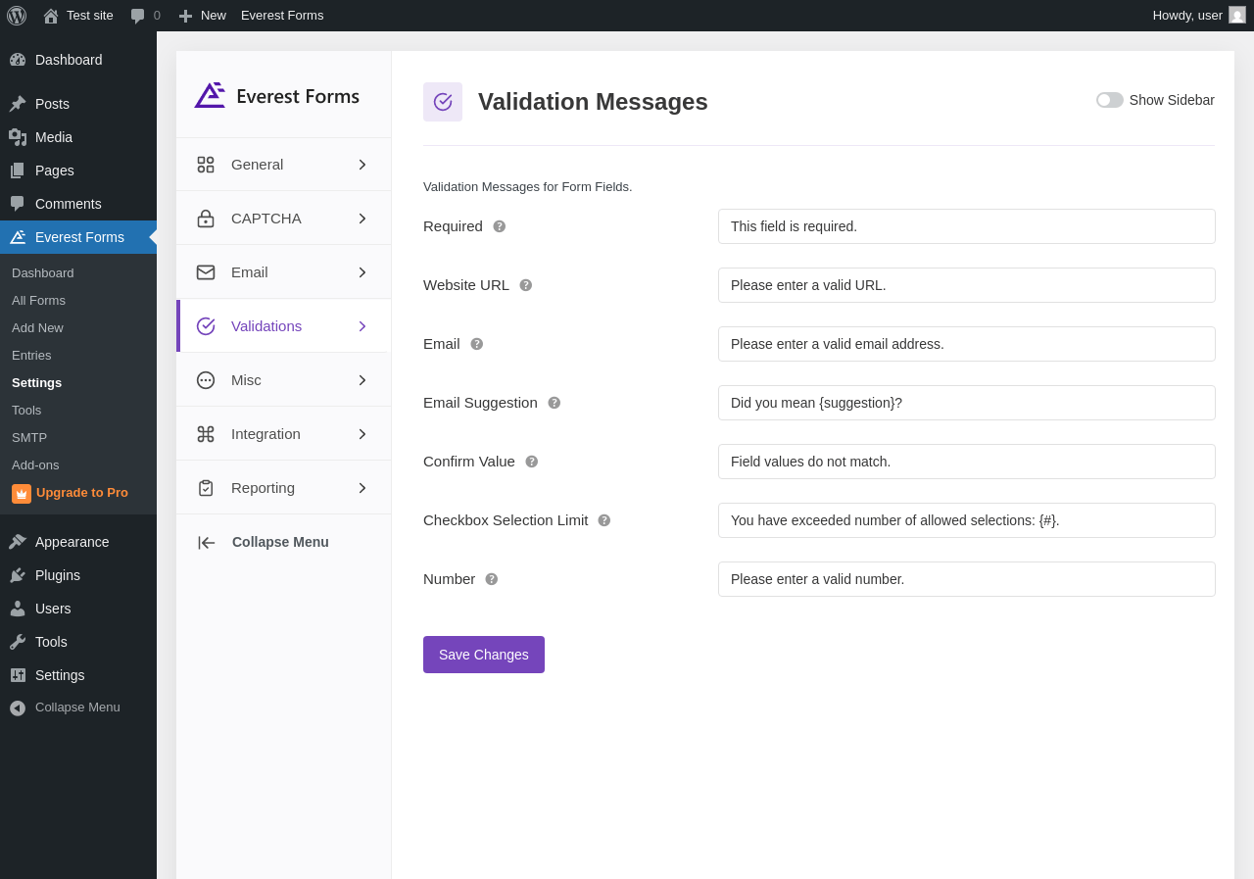Click the help icon beside Website URL
This screenshot has width=1254, height=879.
526,285
